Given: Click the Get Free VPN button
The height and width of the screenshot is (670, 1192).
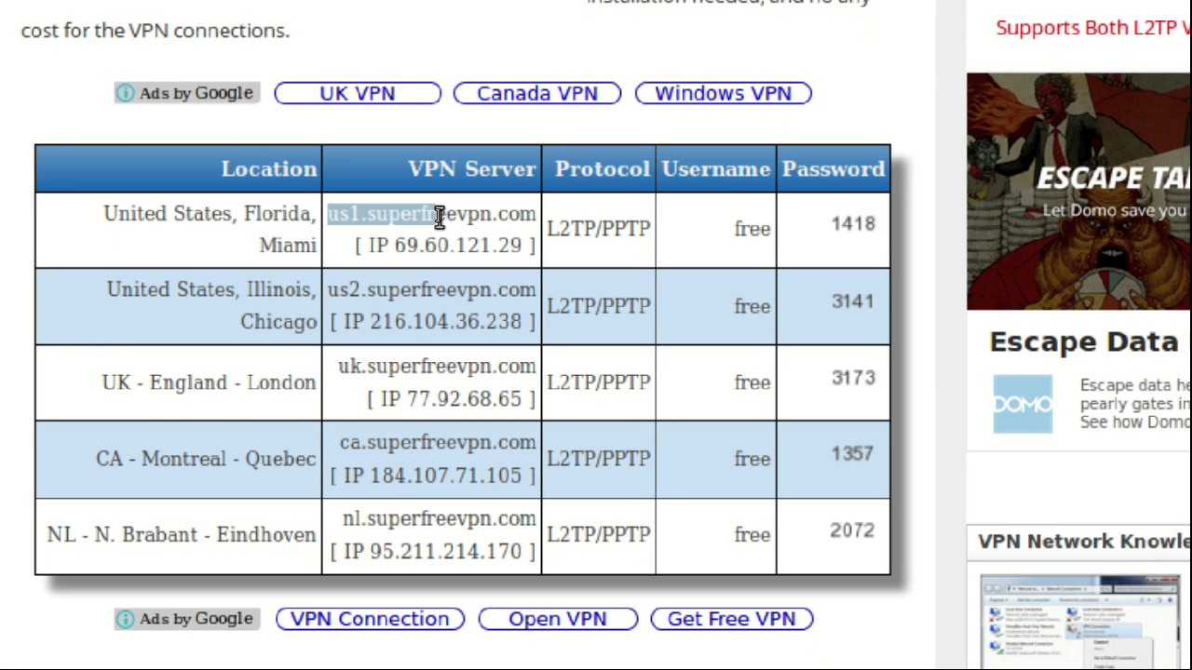Looking at the screenshot, I should pos(732,619).
